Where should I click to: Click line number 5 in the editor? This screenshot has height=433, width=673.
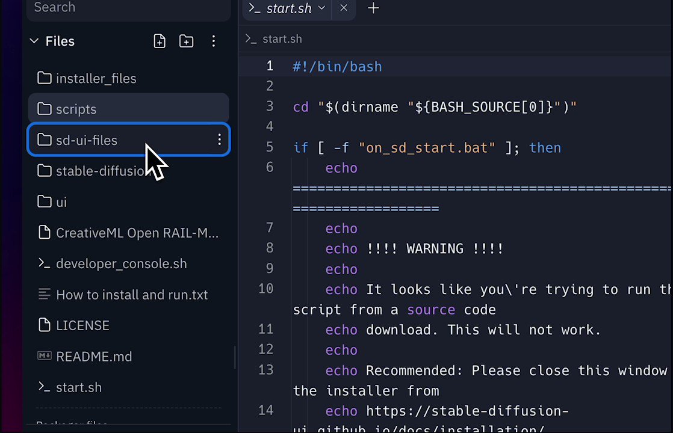[270, 147]
